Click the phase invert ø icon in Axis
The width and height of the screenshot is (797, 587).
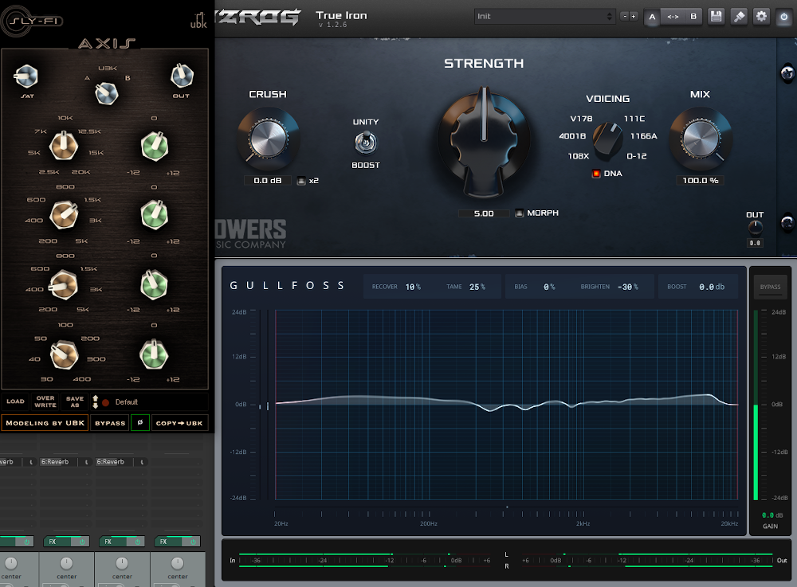[140, 422]
